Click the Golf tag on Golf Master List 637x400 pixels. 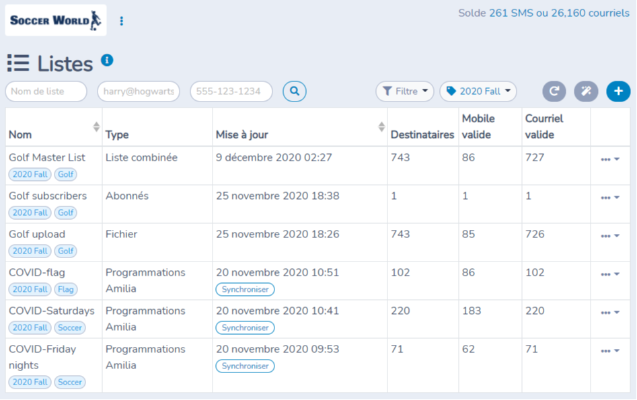click(65, 174)
